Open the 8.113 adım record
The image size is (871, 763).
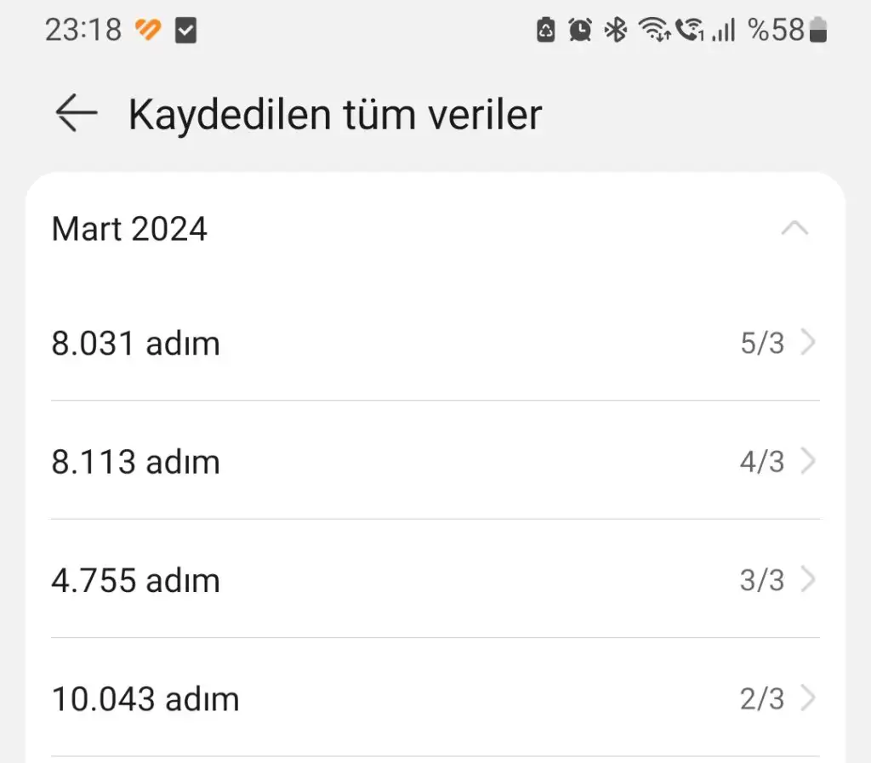(x=136, y=462)
